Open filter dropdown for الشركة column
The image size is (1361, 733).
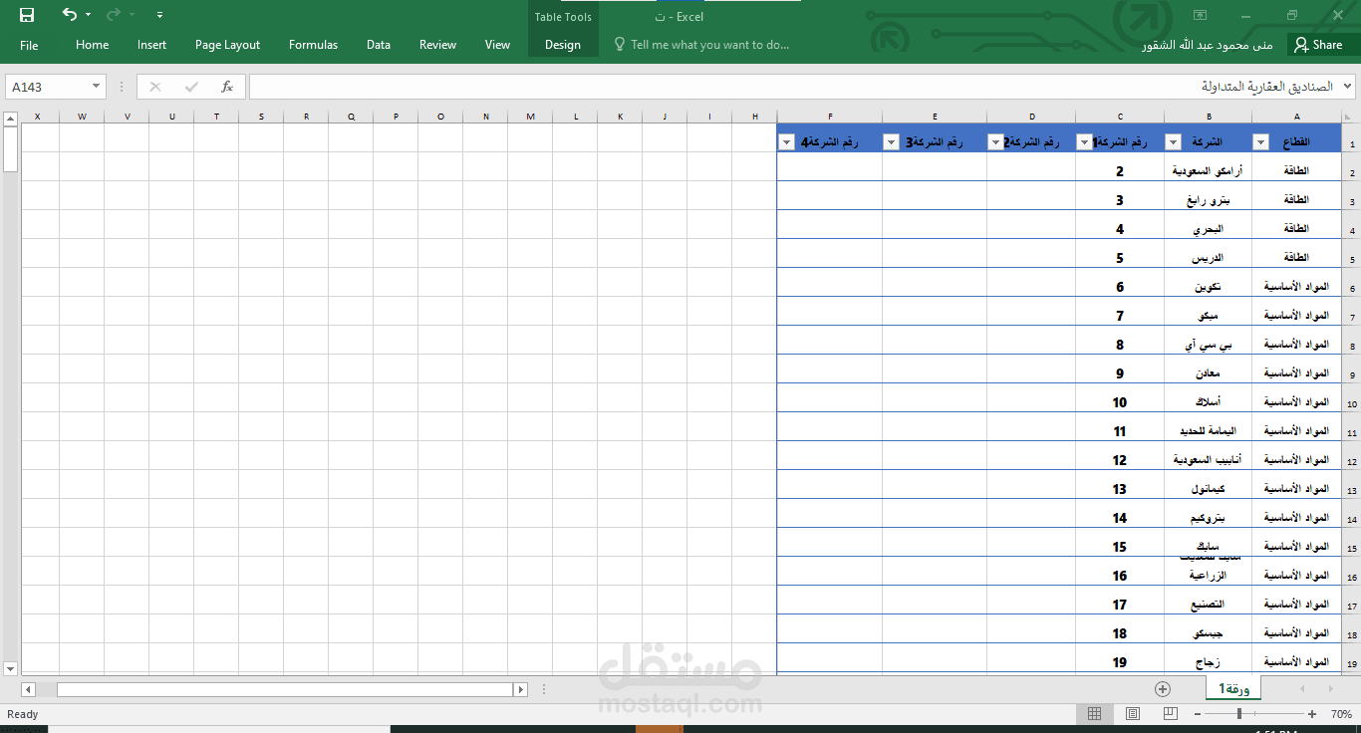(x=1173, y=142)
